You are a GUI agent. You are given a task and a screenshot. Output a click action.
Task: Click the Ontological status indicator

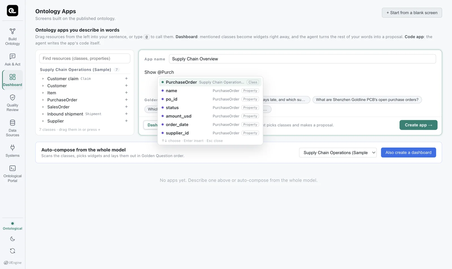click(x=12, y=226)
